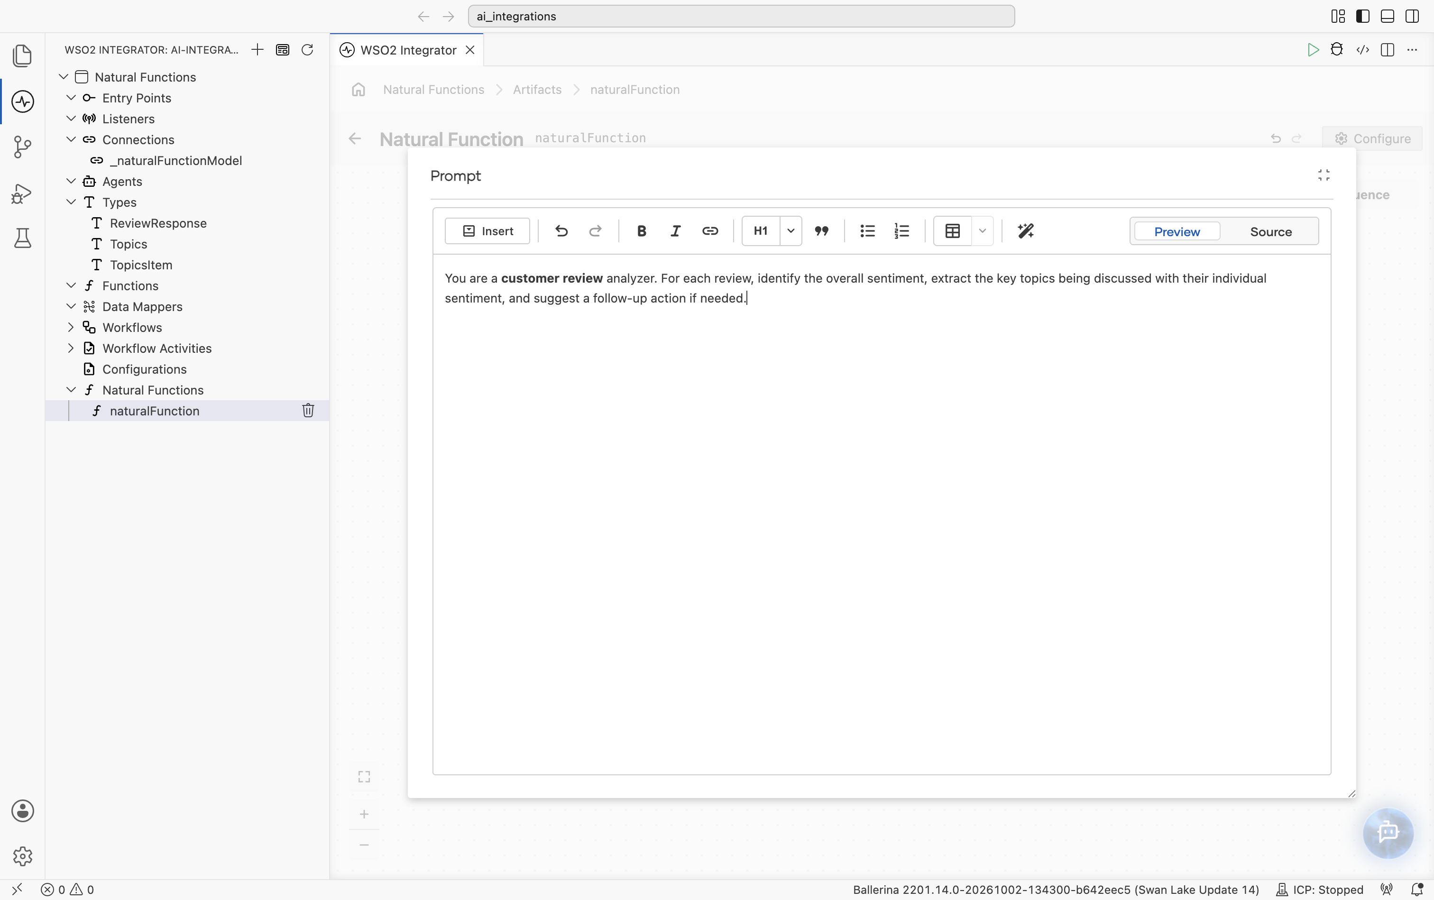Insert a link in the prompt
The height and width of the screenshot is (900, 1434).
pyautogui.click(x=709, y=231)
